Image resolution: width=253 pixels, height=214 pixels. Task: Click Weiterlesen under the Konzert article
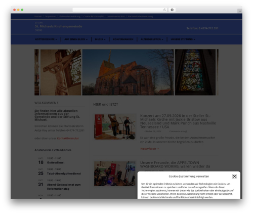pyautogui.click(x=150, y=149)
